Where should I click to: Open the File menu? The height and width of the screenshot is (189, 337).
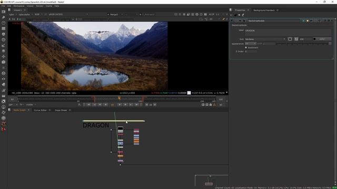3,6
